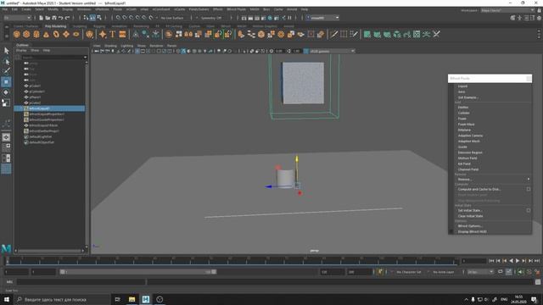
Task: Go to end of playback range
Action: click(x=537, y=261)
